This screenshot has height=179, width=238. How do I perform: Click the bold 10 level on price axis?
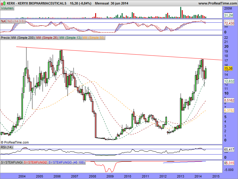point(226,93)
